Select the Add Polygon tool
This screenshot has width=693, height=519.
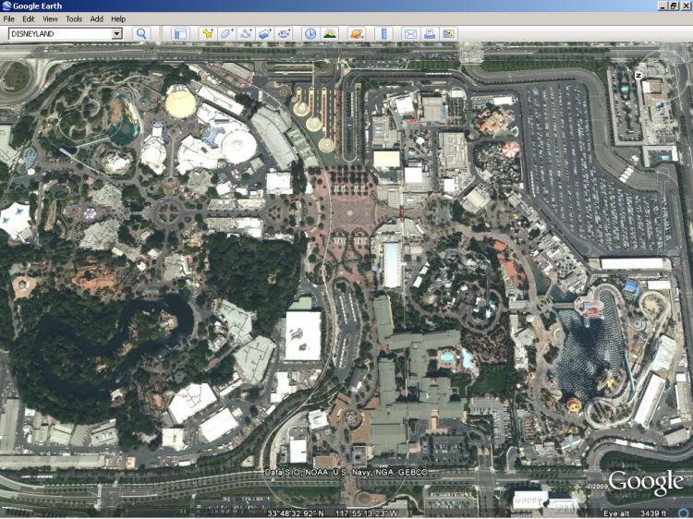(x=226, y=33)
